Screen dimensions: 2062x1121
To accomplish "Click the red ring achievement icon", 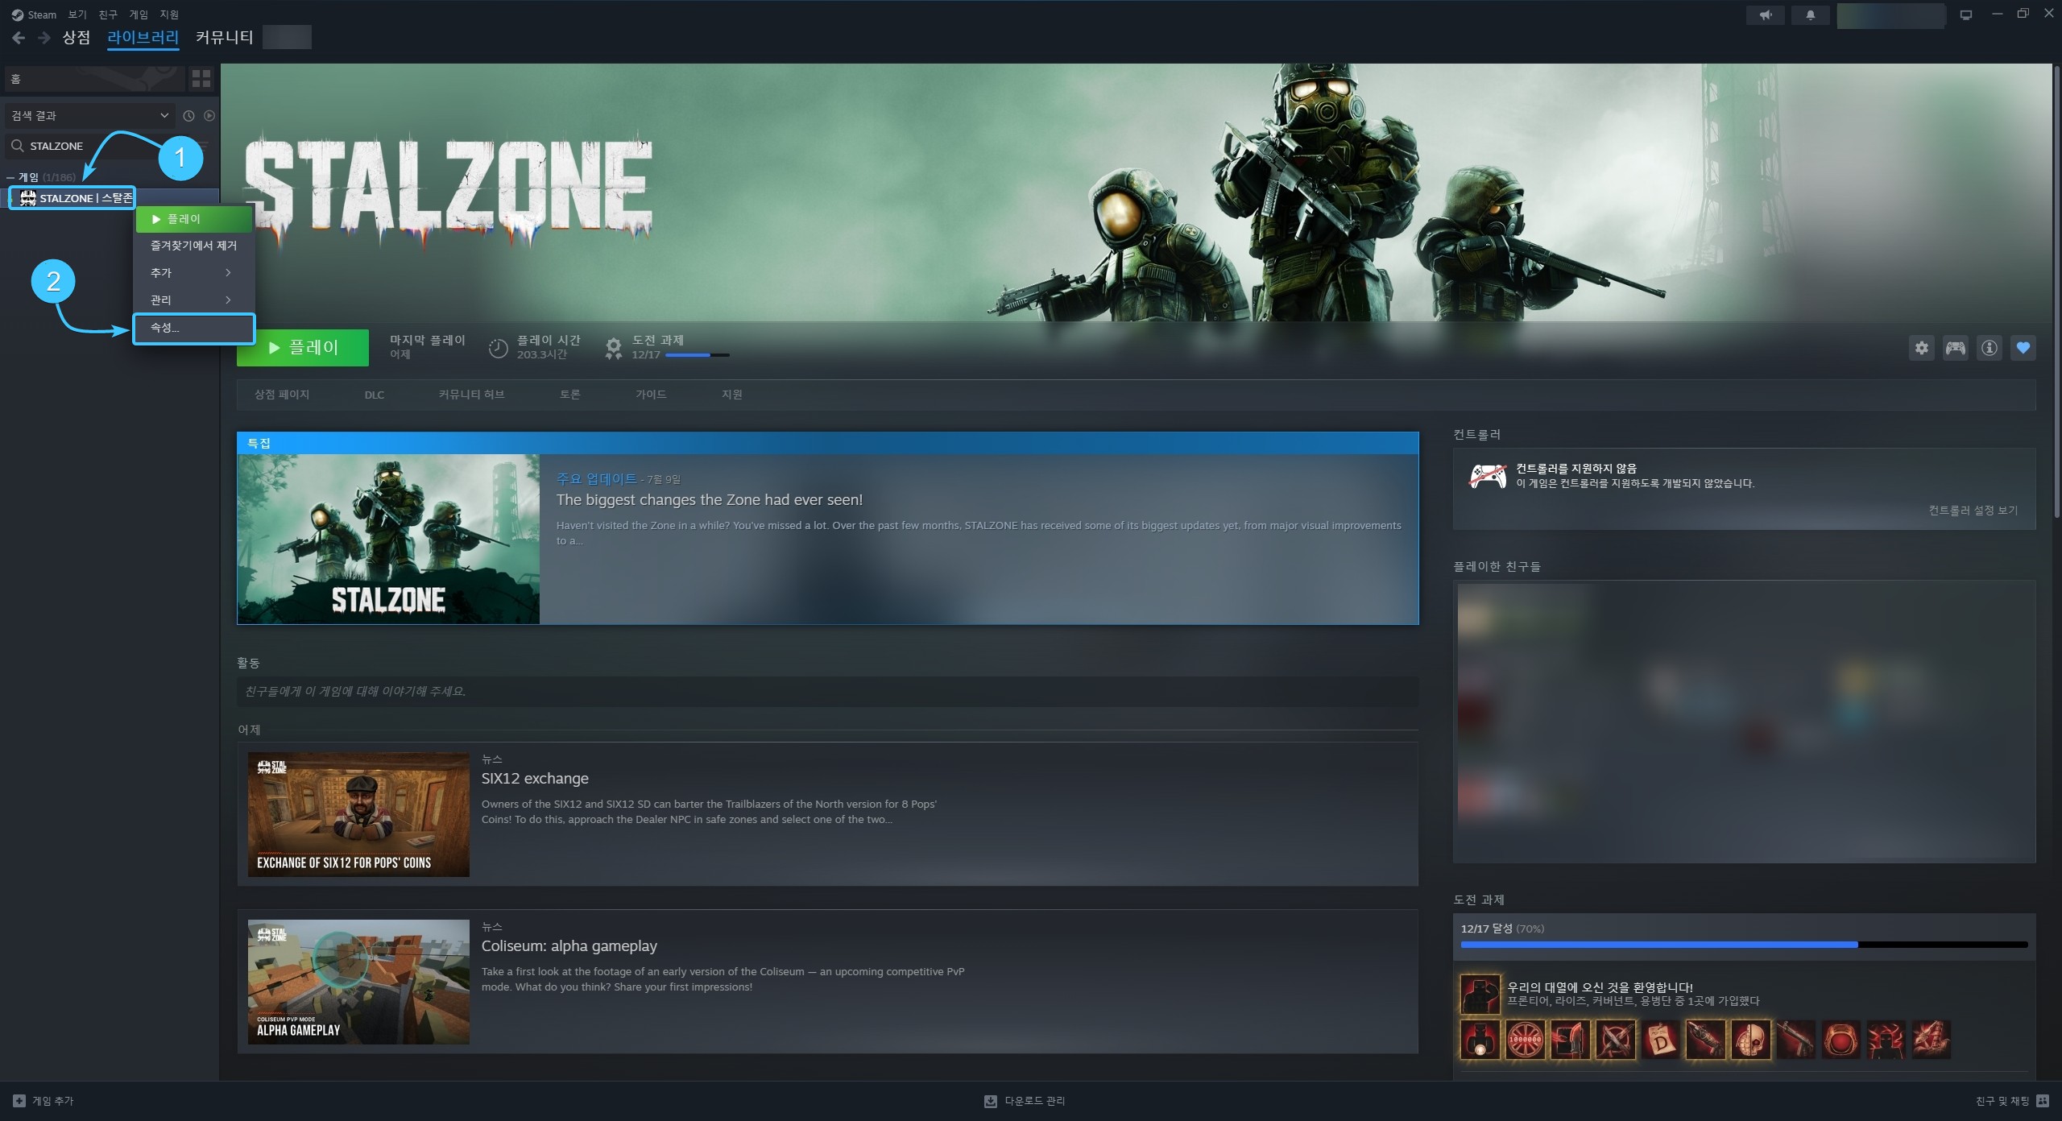I will [1841, 1039].
